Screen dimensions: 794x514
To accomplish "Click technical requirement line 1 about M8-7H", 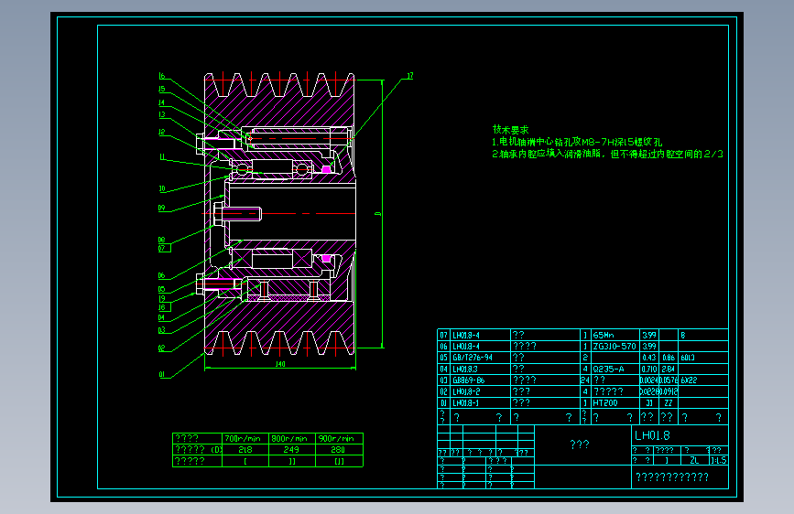I will [577, 142].
